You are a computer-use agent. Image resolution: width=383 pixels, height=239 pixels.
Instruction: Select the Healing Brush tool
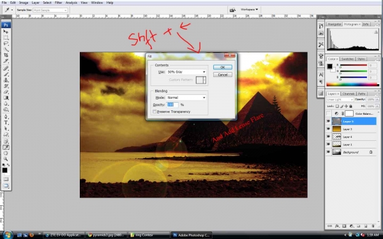[x=6, y=68]
